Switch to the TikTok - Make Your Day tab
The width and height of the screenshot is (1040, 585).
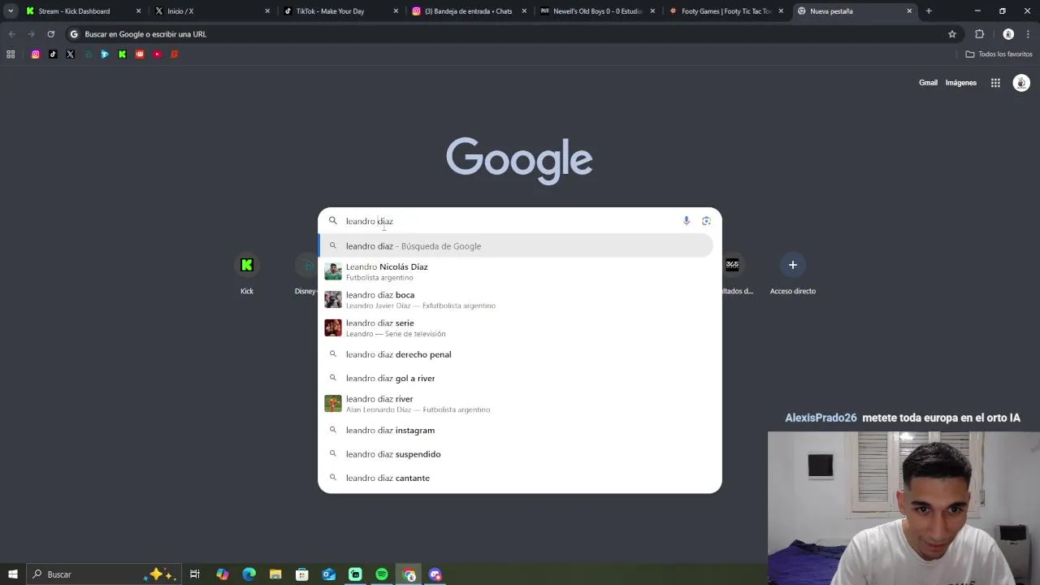coord(340,11)
